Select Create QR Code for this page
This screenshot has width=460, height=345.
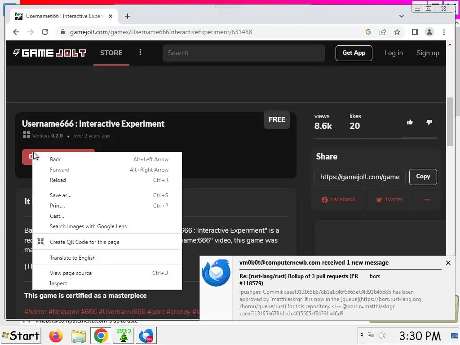click(107, 242)
